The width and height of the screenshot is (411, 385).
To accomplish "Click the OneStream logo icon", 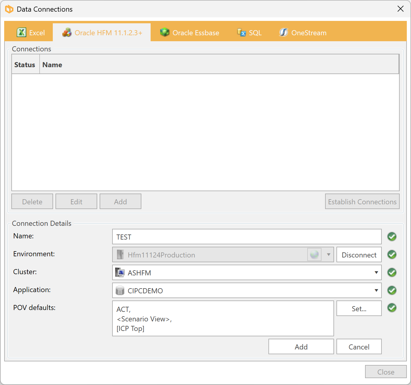I will 283,32.
